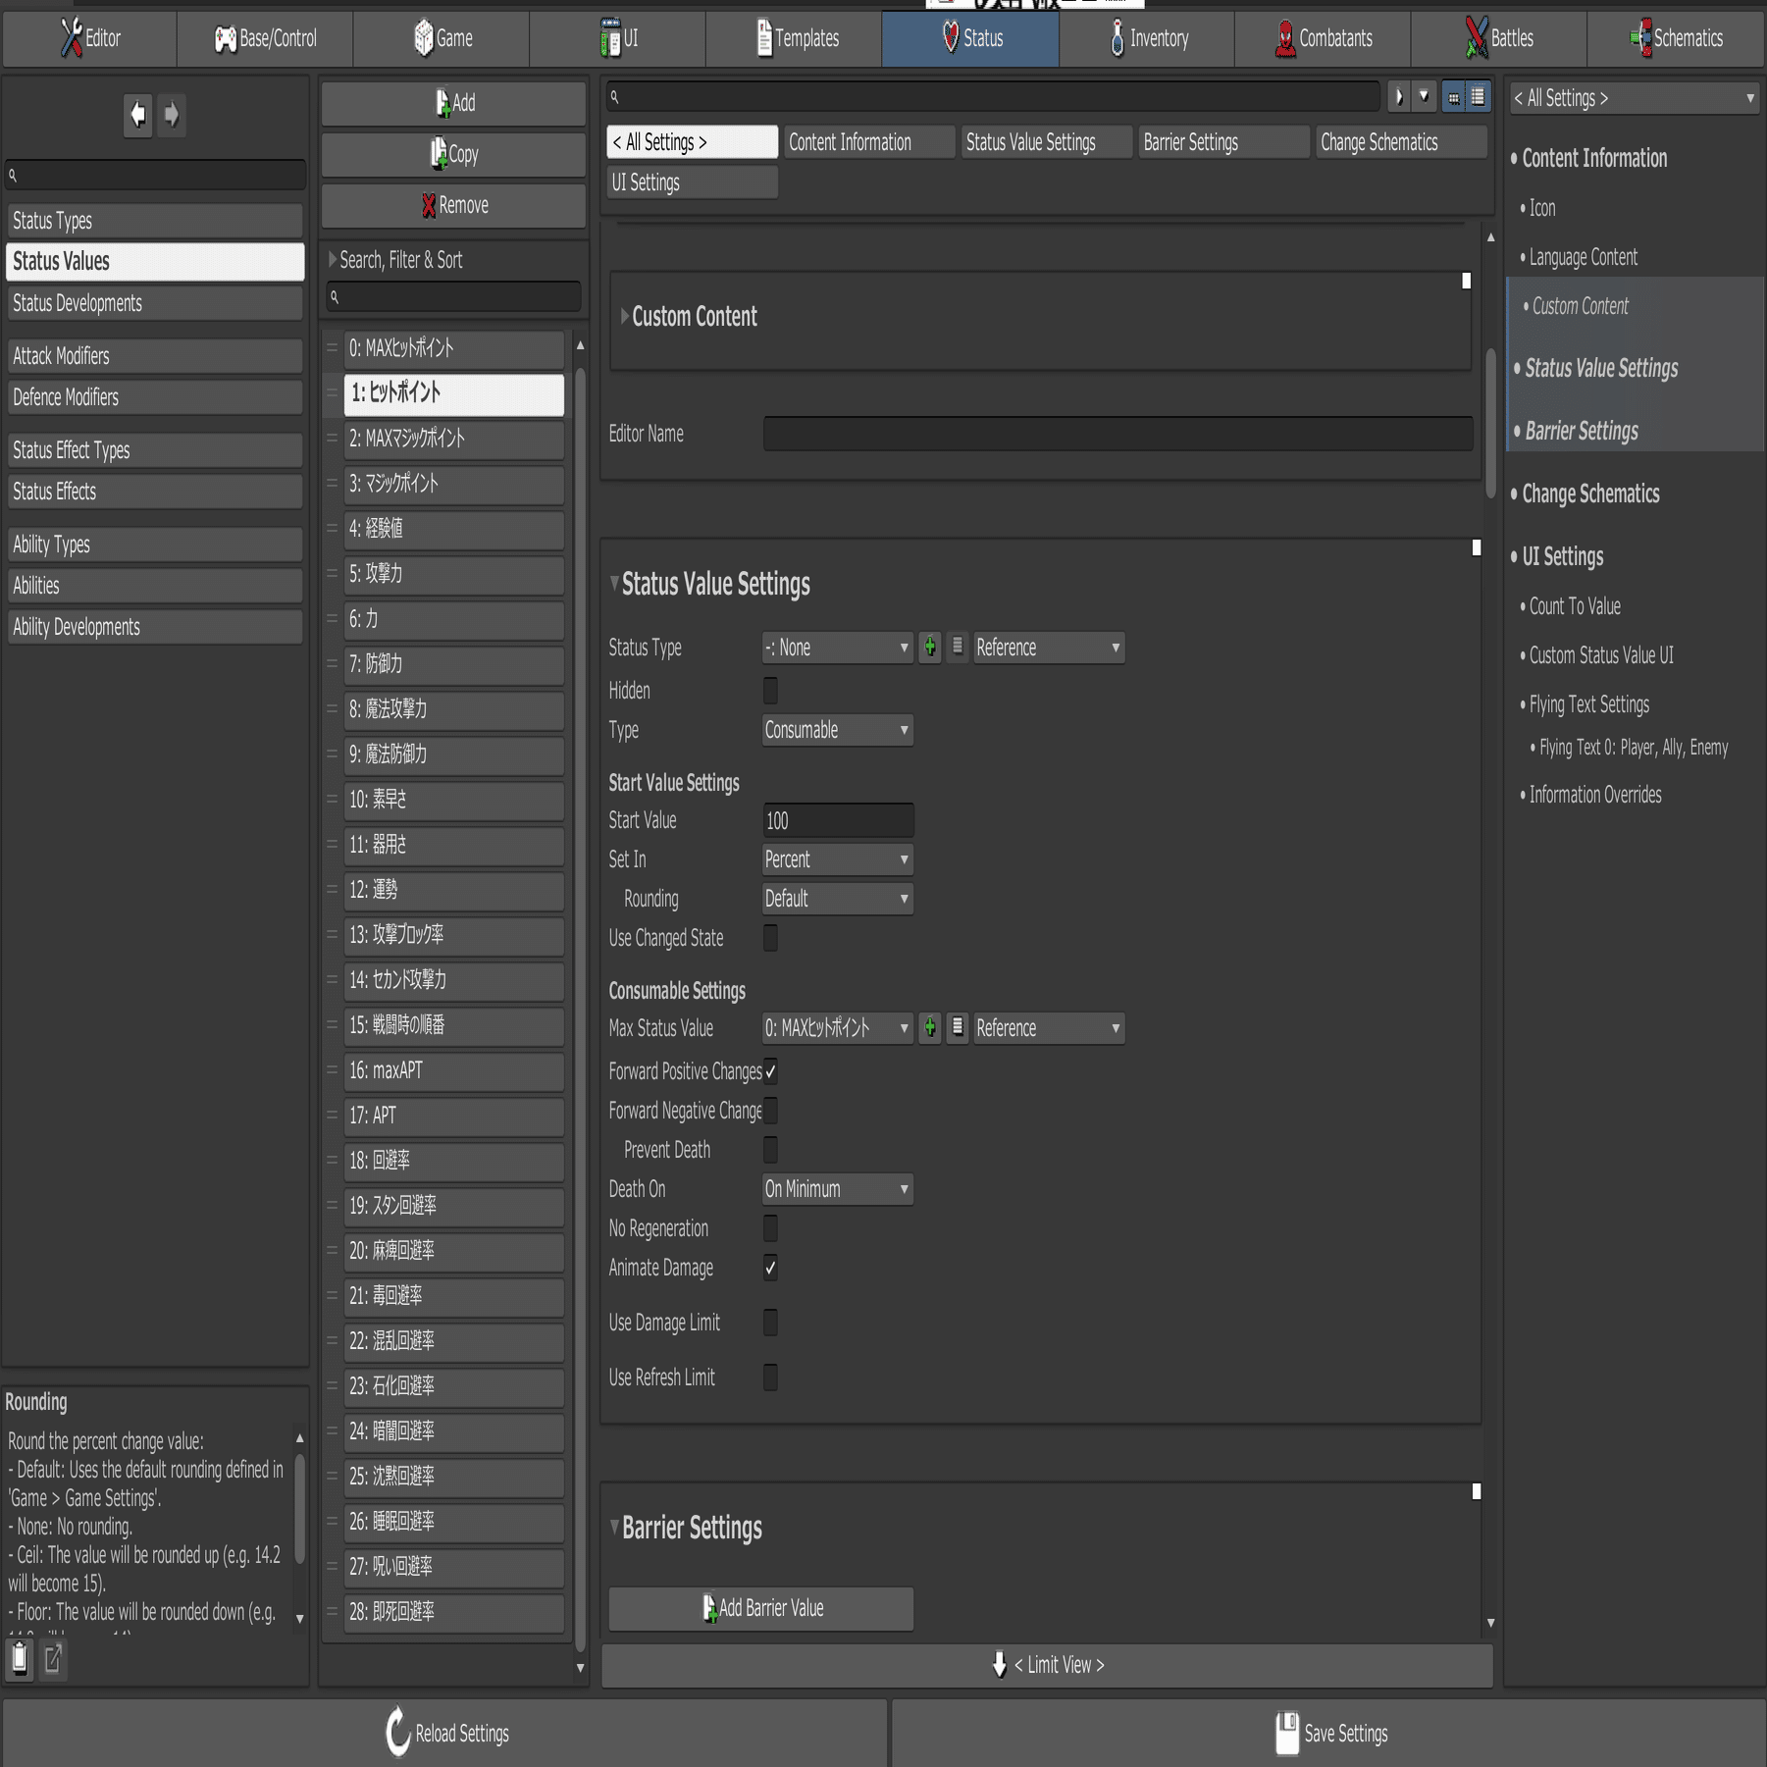This screenshot has width=1767, height=1767.
Task: Click Reload Settings
Action: [445, 1734]
